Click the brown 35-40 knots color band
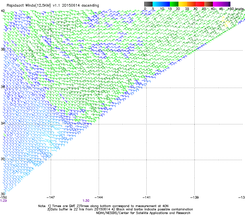The height and width of the screenshot is (215, 245). pyautogui.click(x=209, y=4)
